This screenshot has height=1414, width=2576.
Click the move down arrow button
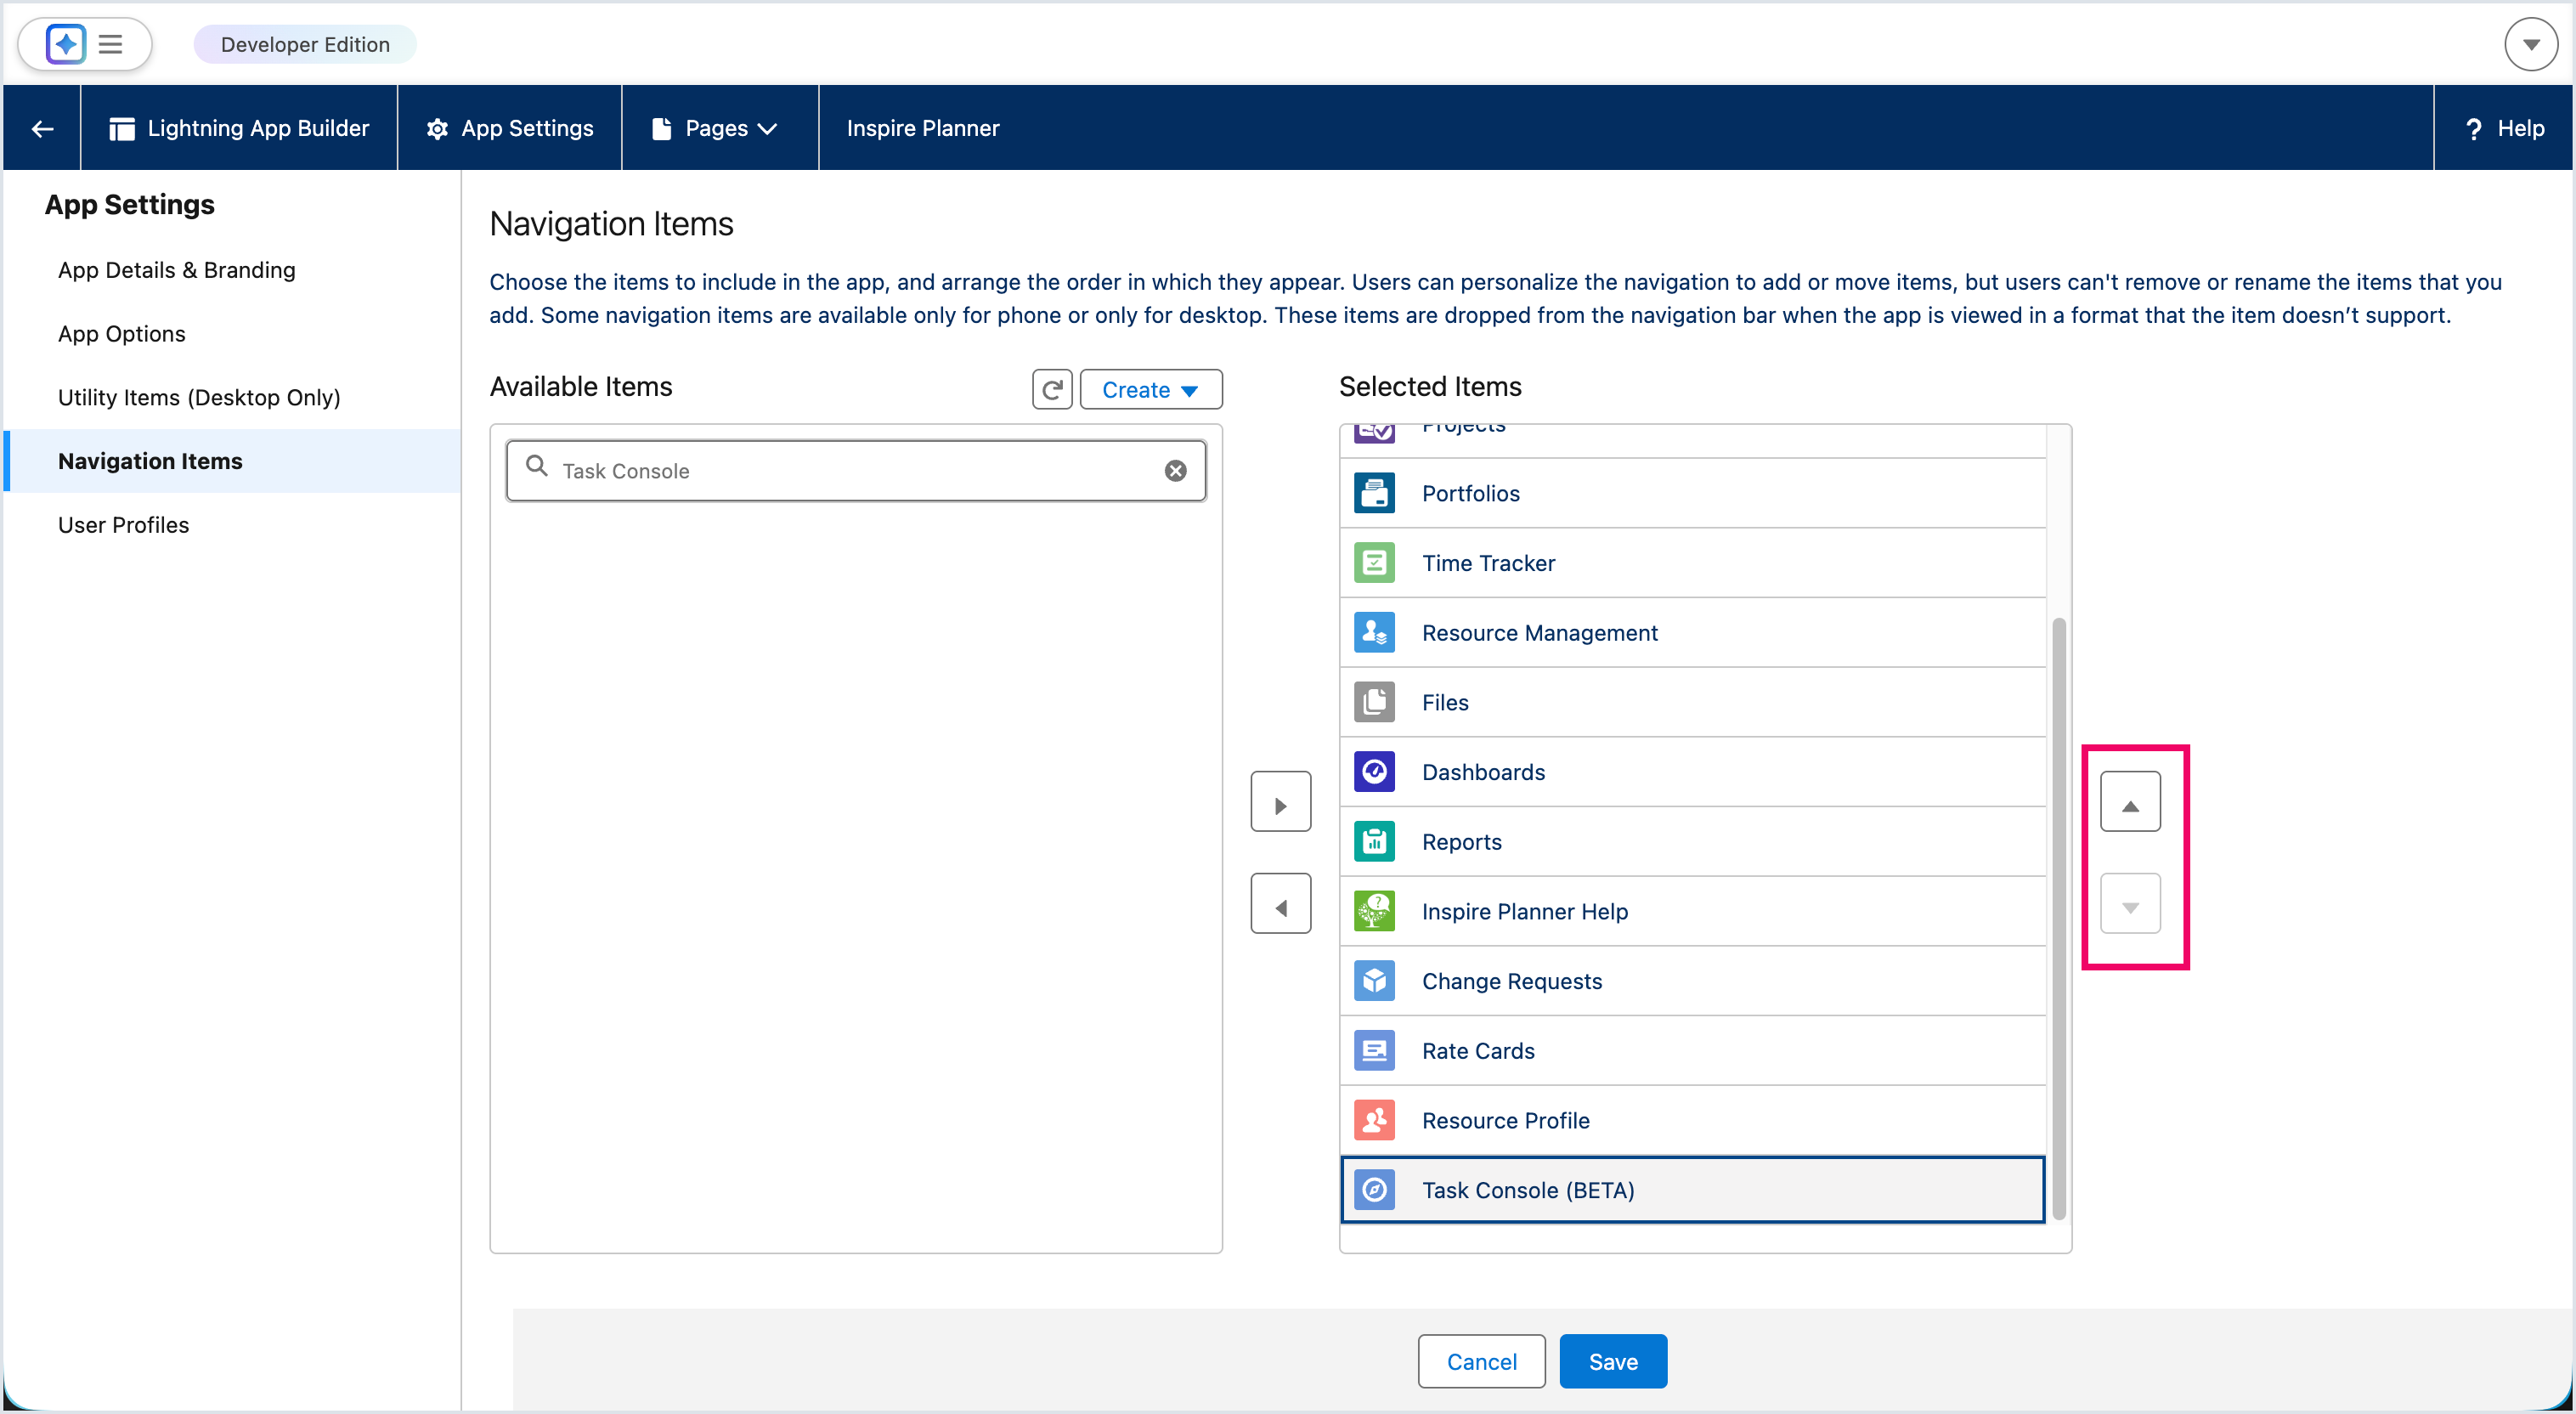click(2130, 903)
